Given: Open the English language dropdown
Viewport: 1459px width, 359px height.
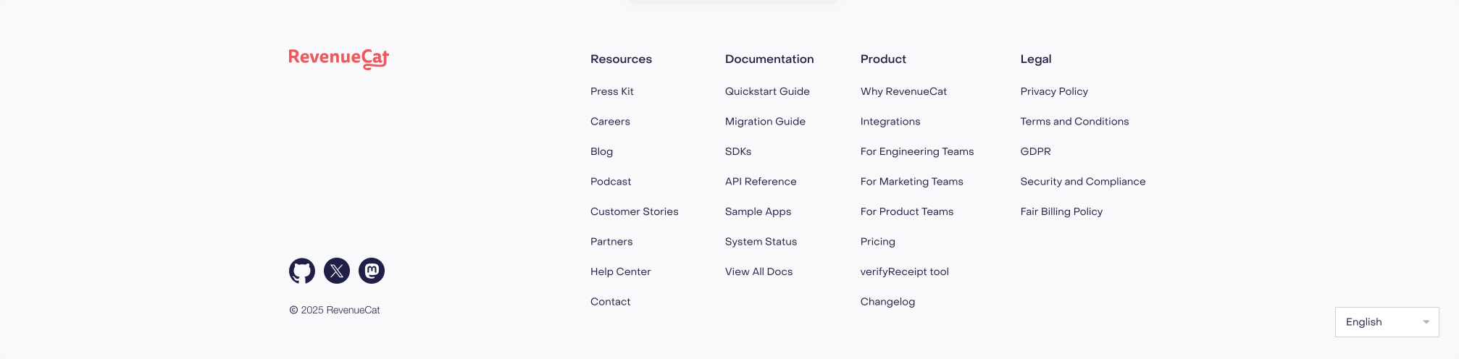Looking at the screenshot, I should [1387, 322].
